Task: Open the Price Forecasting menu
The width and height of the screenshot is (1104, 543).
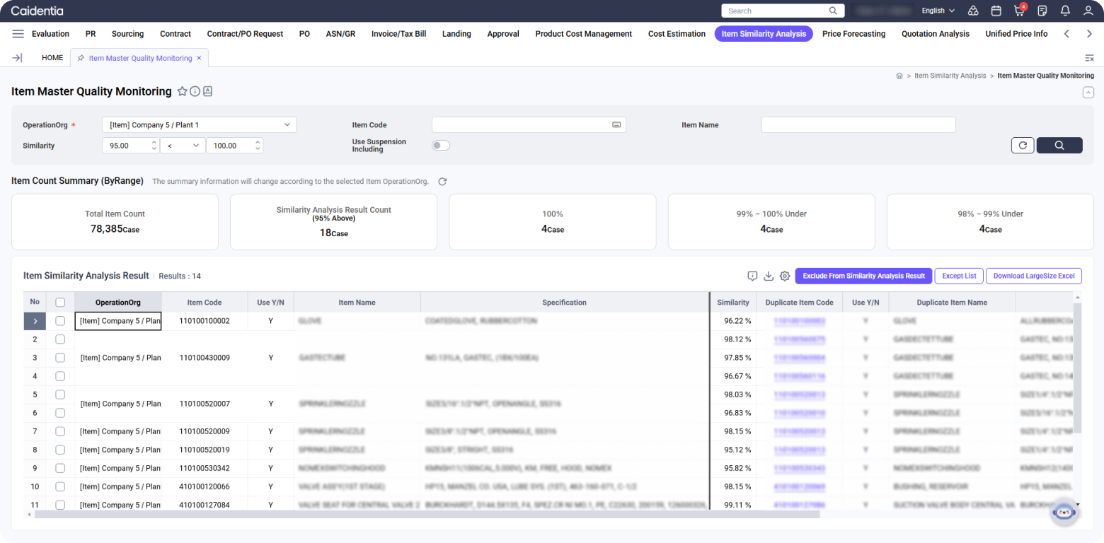Action: tap(853, 34)
